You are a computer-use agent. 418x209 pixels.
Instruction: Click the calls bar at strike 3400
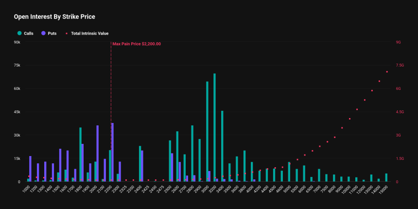point(222,146)
